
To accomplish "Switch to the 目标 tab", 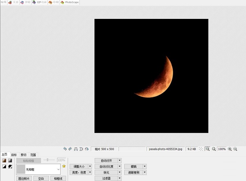I will [x=14, y=155].
